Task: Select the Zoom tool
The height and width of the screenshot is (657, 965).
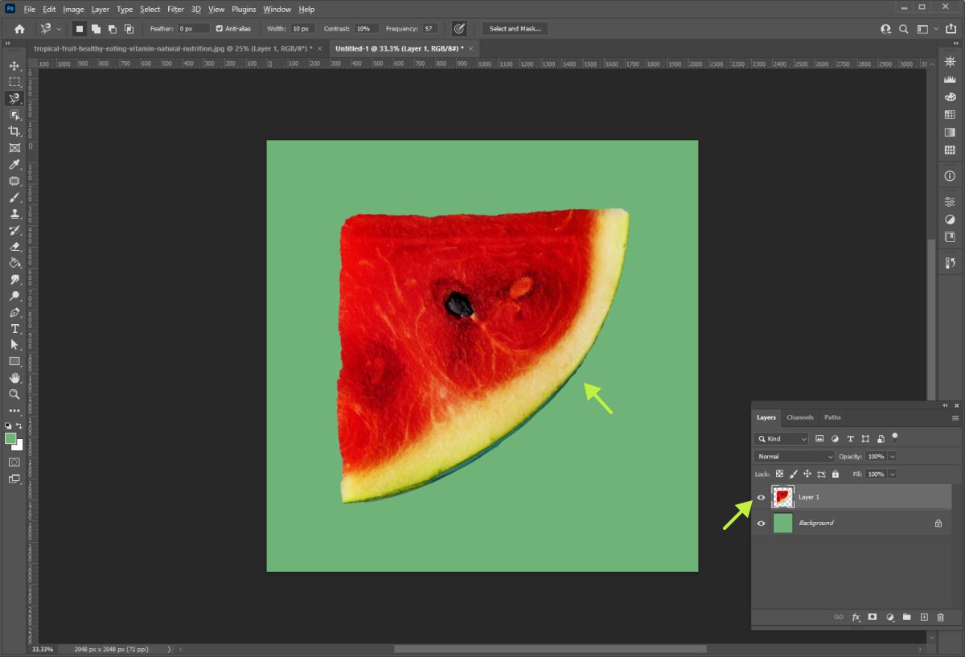Action: click(14, 395)
